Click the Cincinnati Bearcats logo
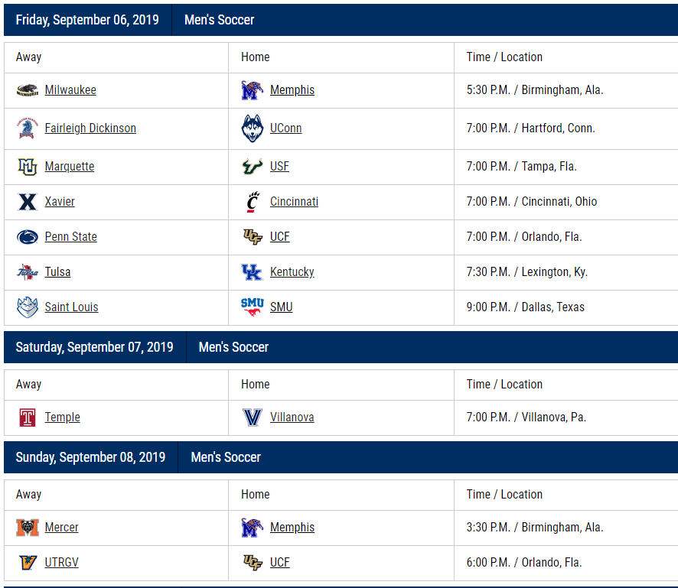 point(252,202)
